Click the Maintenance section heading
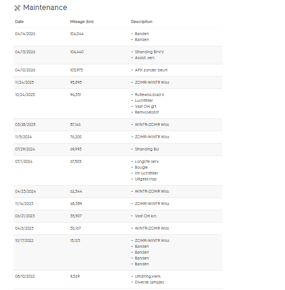 click(x=45, y=8)
